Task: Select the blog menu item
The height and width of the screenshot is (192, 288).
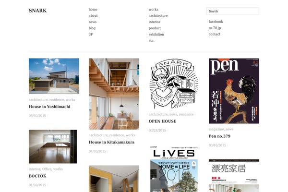Action: 92,28
